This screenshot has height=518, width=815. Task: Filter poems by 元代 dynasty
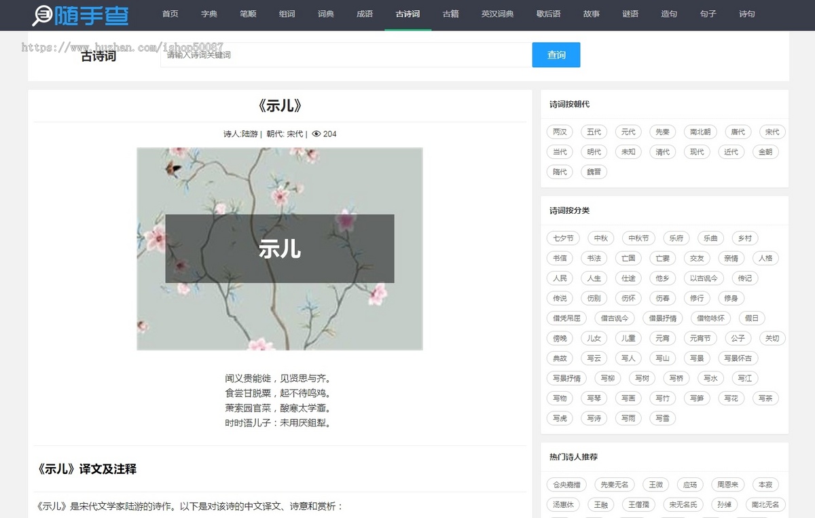tap(628, 132)
